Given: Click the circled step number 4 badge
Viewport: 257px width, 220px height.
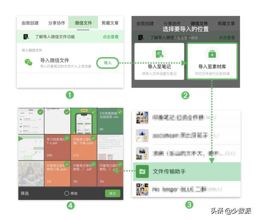Looking at the screenshot, I should tap(71, 206).
